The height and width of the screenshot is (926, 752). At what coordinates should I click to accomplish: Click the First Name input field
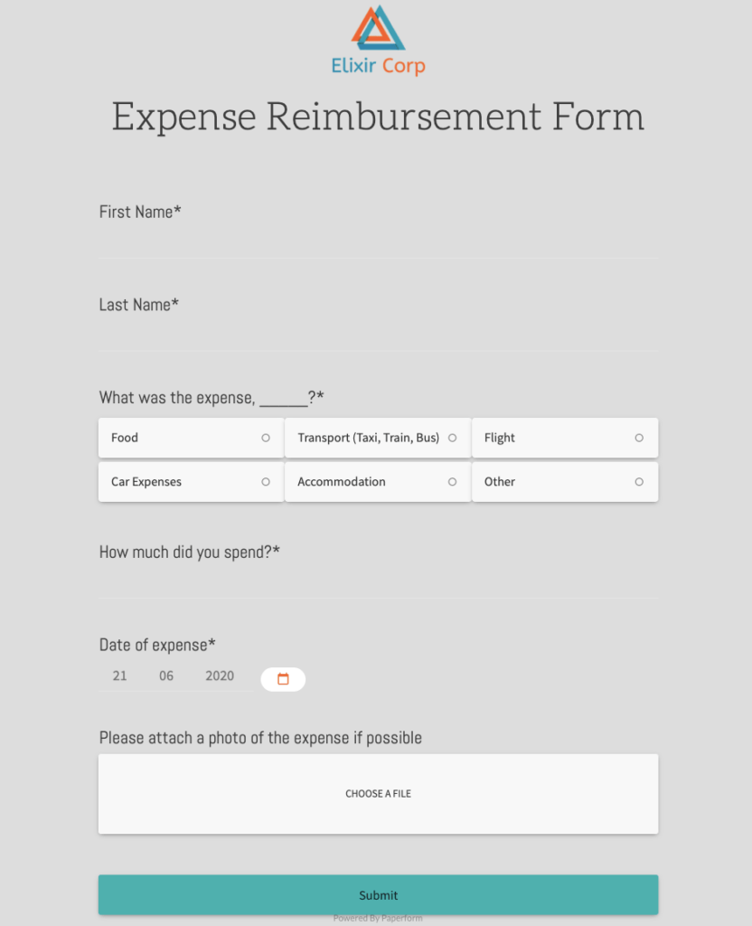tap(378, 240)
